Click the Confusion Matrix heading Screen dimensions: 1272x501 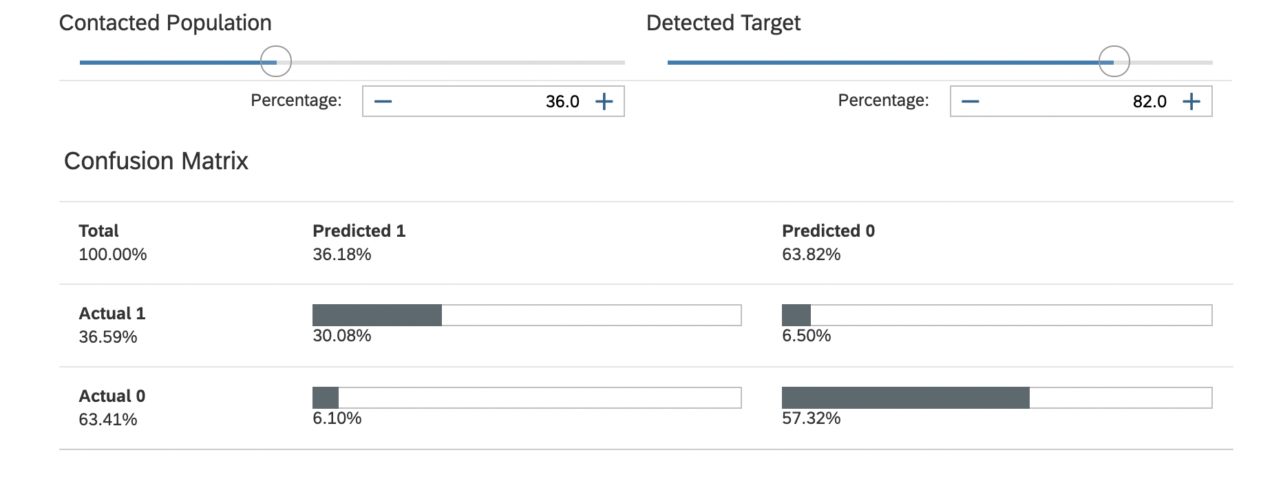156,161
